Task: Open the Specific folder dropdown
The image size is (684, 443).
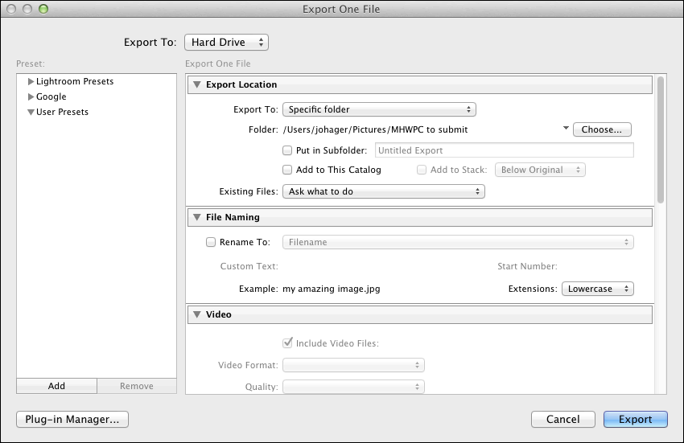Action: pos(378,109)
